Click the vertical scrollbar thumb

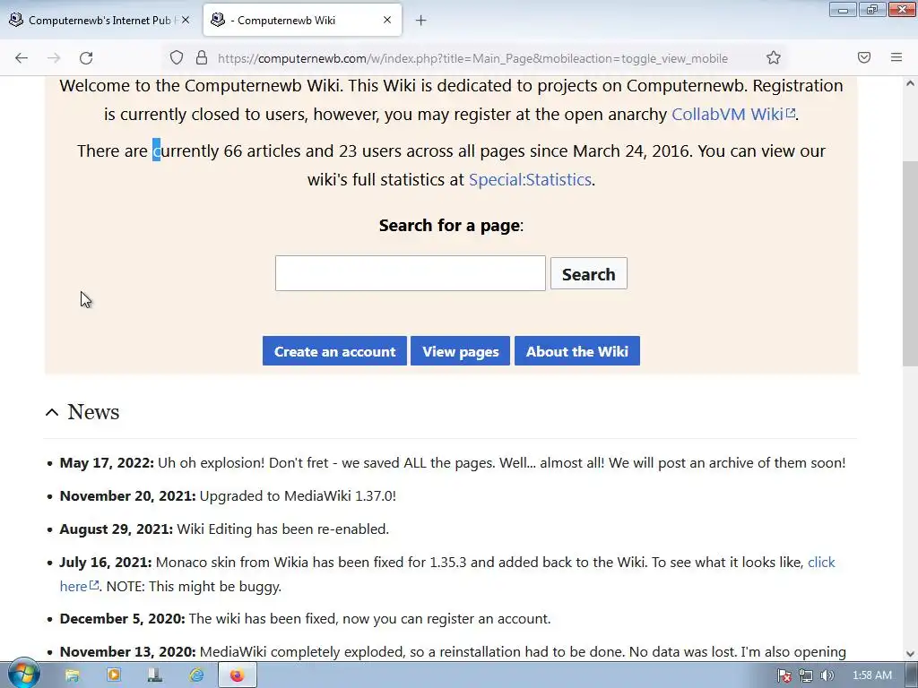[910, 264]
